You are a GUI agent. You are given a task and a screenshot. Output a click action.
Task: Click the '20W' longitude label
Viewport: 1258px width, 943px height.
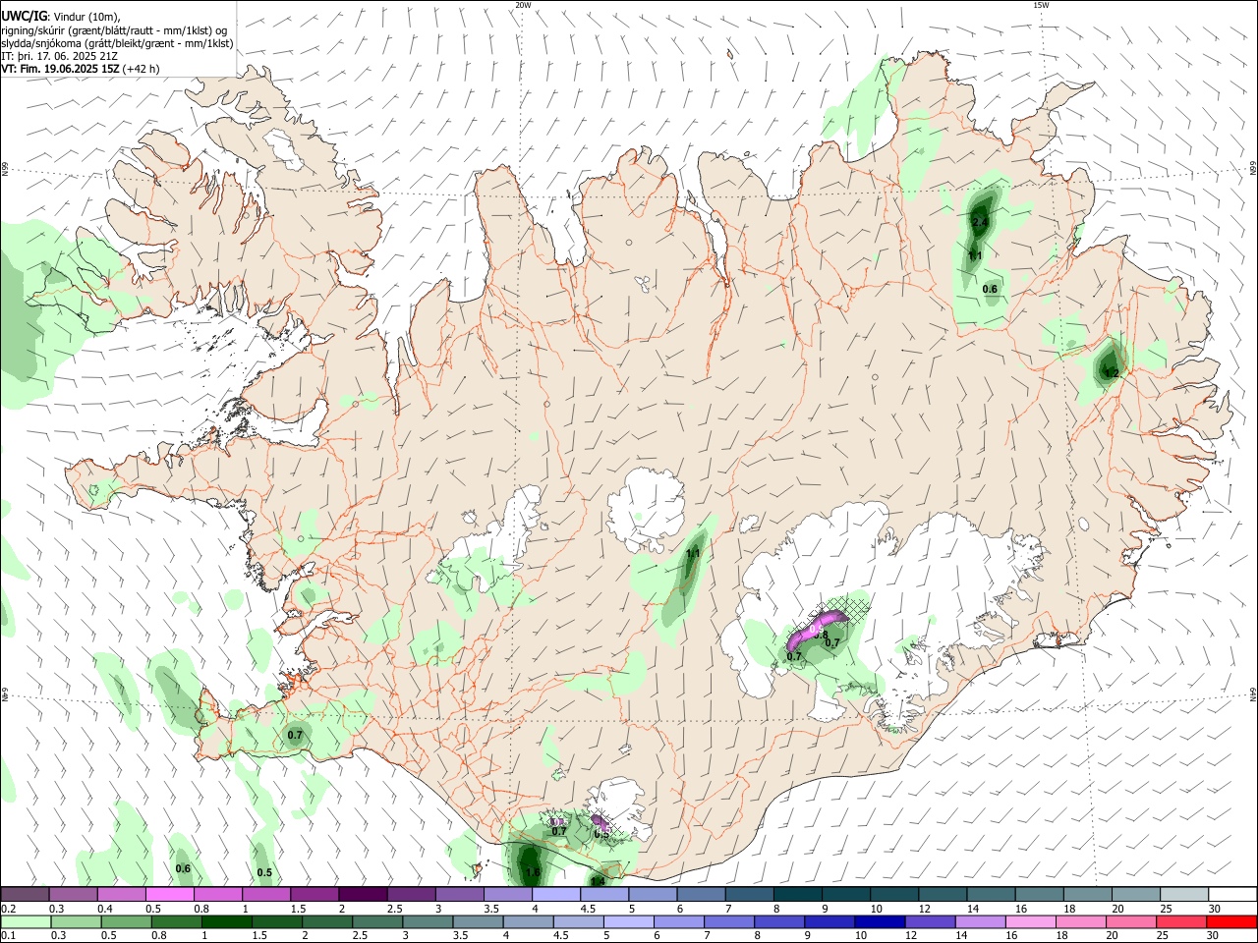(523, 5)
